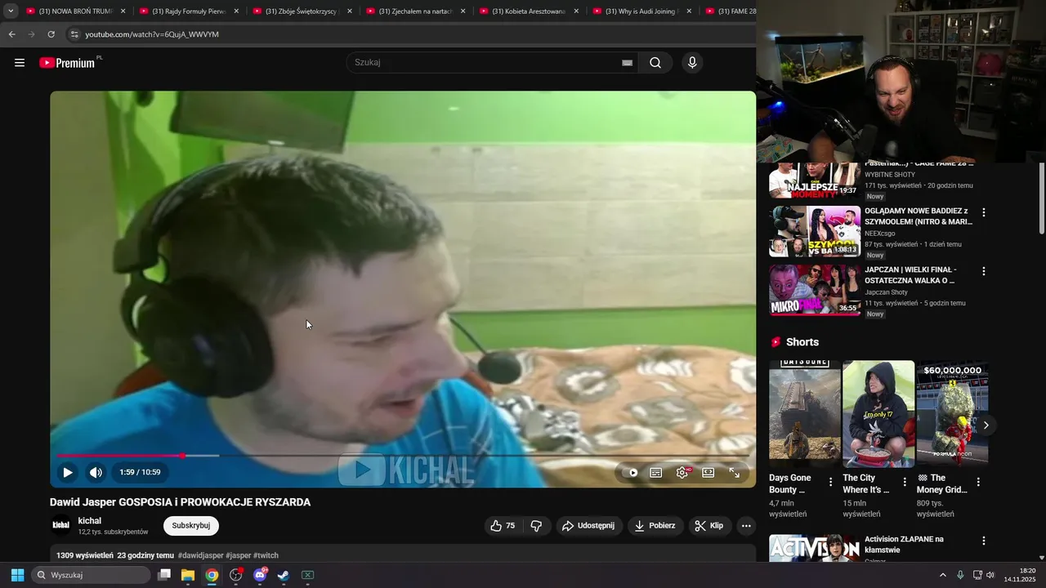Image resolution: width=1046 pixels, height=588 pixels.
Task: Open more actions ellipsis beside Klip
Action: point(746,526)
